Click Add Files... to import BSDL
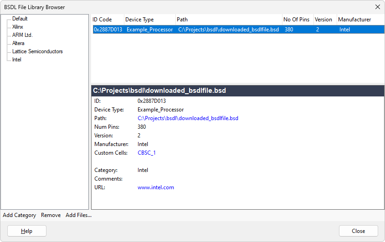The image size is (385, 242). tap(78, 215)
